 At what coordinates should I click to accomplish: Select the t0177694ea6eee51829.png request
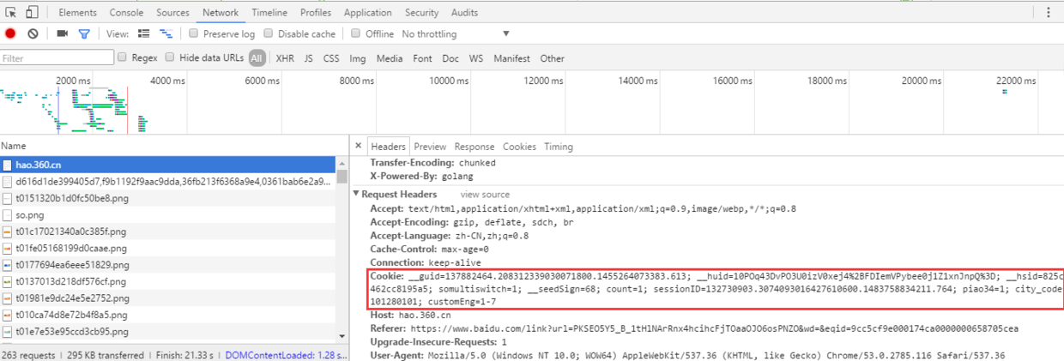168,264
